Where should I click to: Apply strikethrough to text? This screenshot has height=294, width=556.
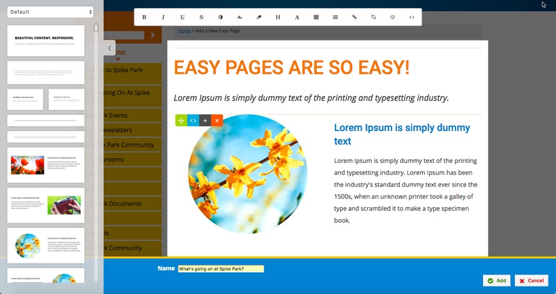[201, 17]
